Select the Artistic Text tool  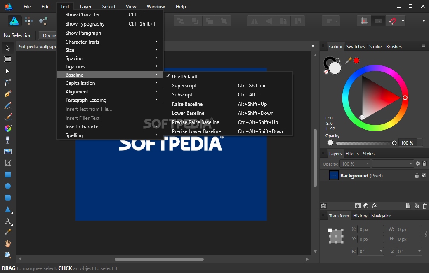coord(8,221)
